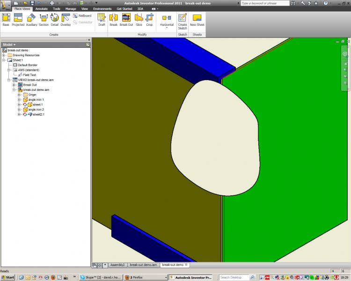Activate the Section view tool
Image resolution: width=351 pixels, height=281 pixels.
pos(44,20)
